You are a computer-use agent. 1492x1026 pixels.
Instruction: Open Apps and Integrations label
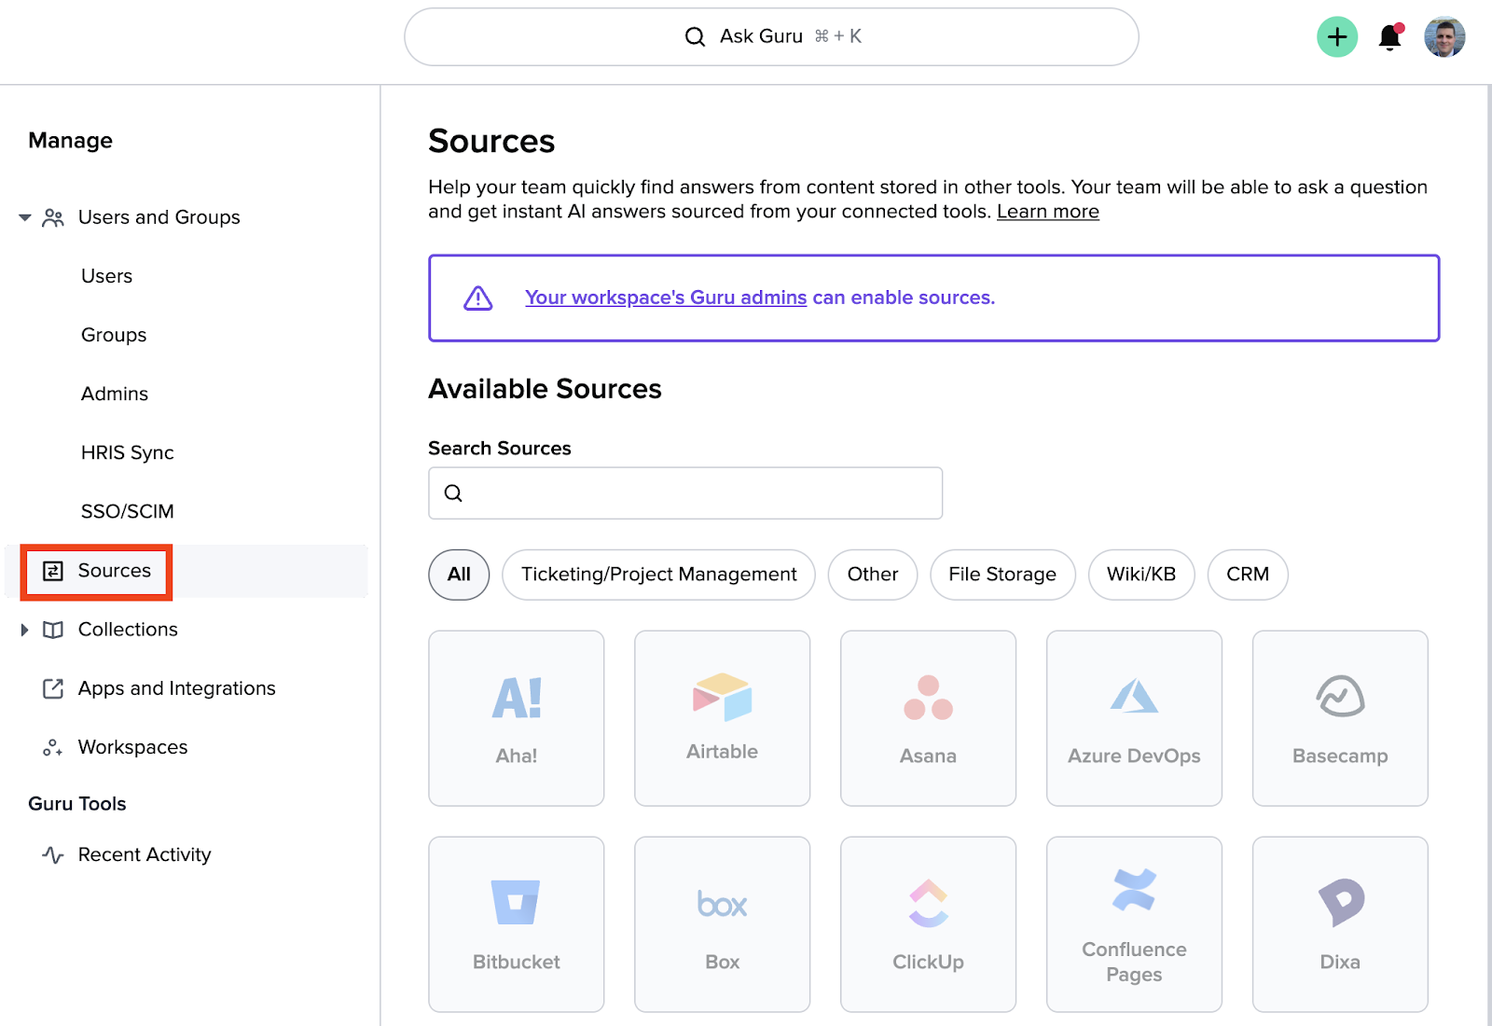[177, 688]
